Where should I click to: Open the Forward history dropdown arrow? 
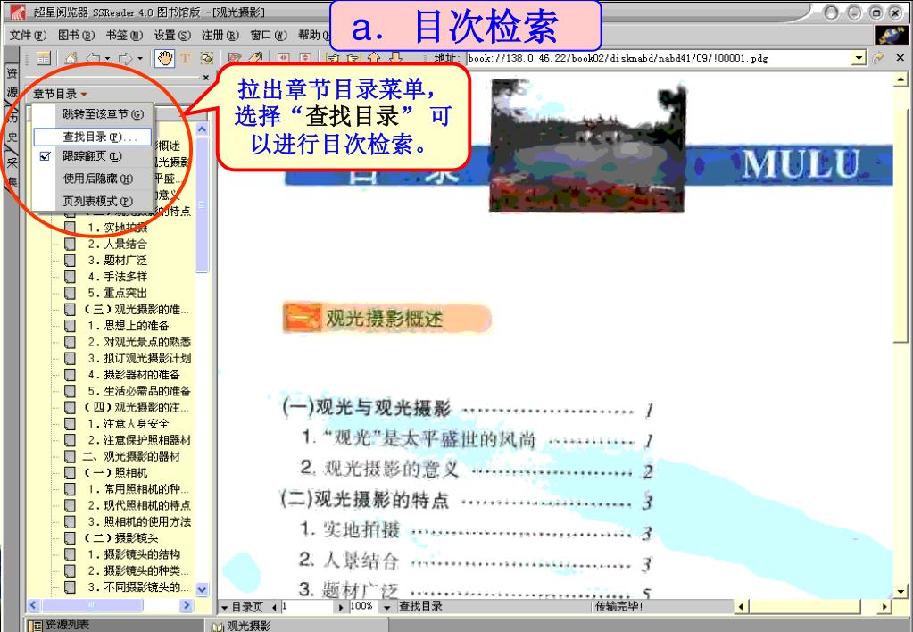point(140,59)
